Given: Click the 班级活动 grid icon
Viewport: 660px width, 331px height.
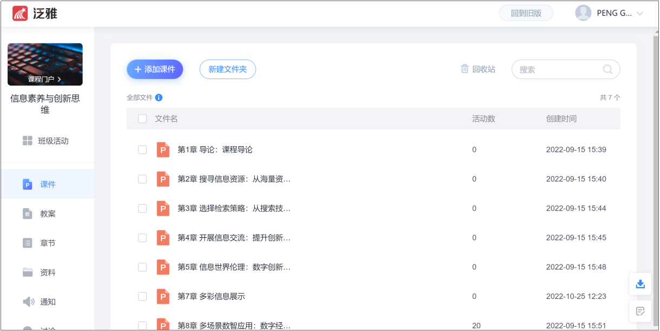Looking at the screenshot, I should click(x=28, y=141).
